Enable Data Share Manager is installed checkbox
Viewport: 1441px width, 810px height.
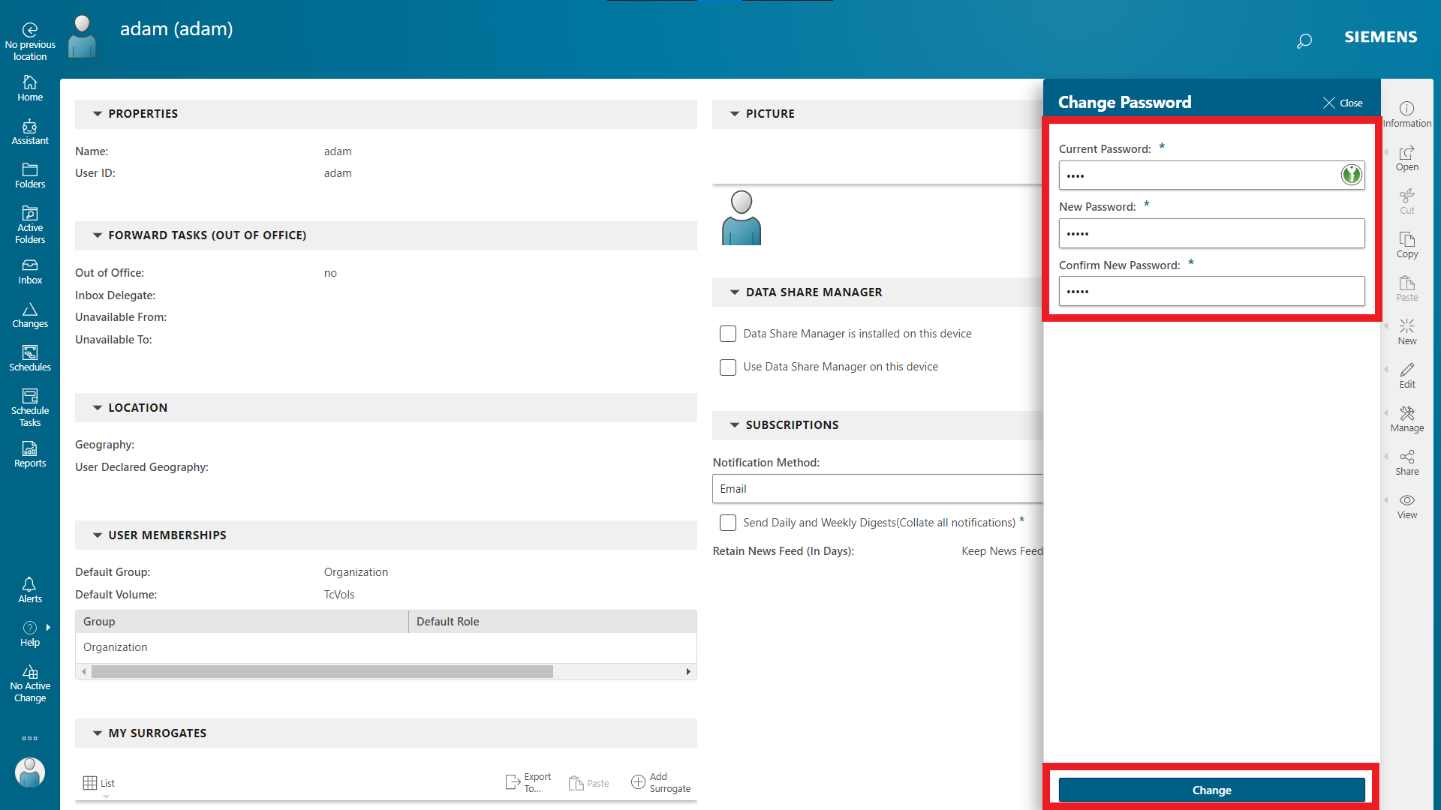point(728,334)
